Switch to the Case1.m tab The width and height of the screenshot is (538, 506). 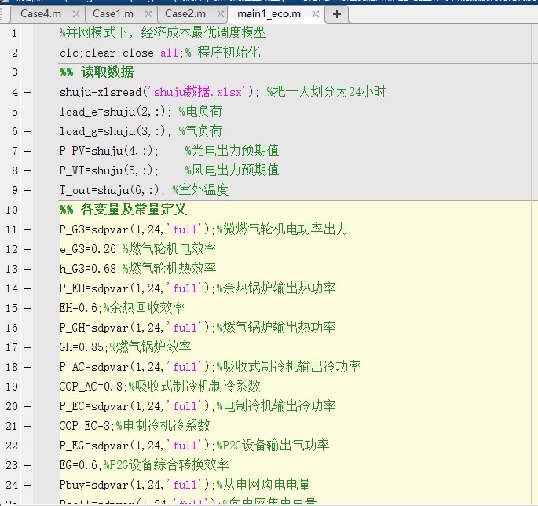tap(113, 14)
